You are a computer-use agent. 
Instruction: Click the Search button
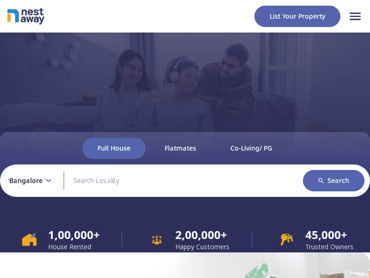tap(333, 181)
